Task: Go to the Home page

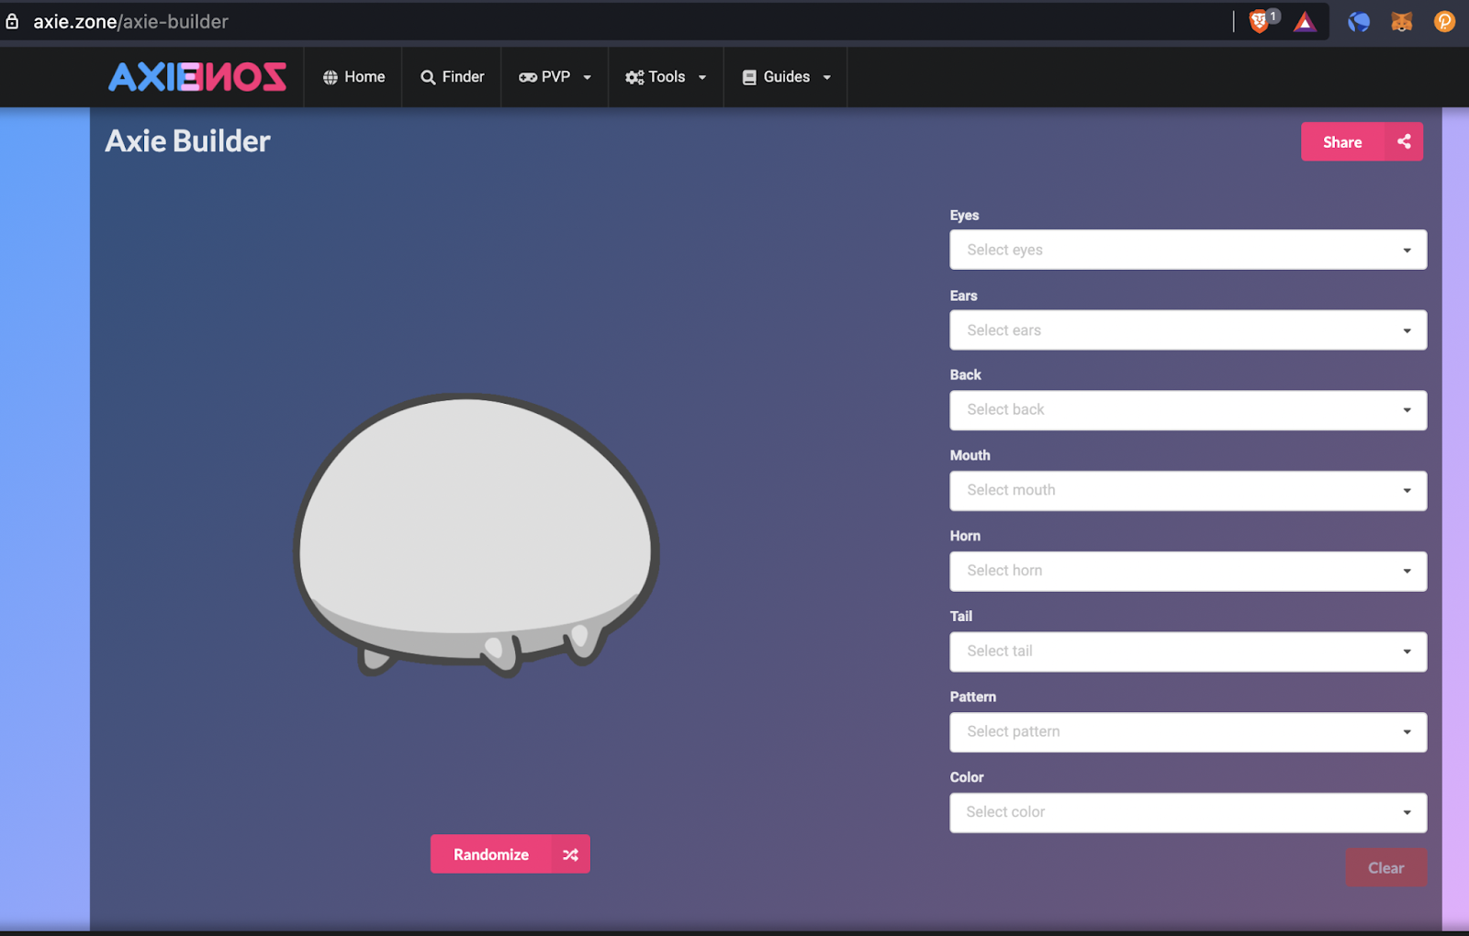Action: (x=353, y=77)
